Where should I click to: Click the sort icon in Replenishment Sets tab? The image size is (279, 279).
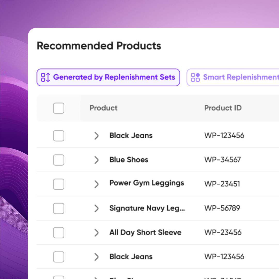point(45,78)
